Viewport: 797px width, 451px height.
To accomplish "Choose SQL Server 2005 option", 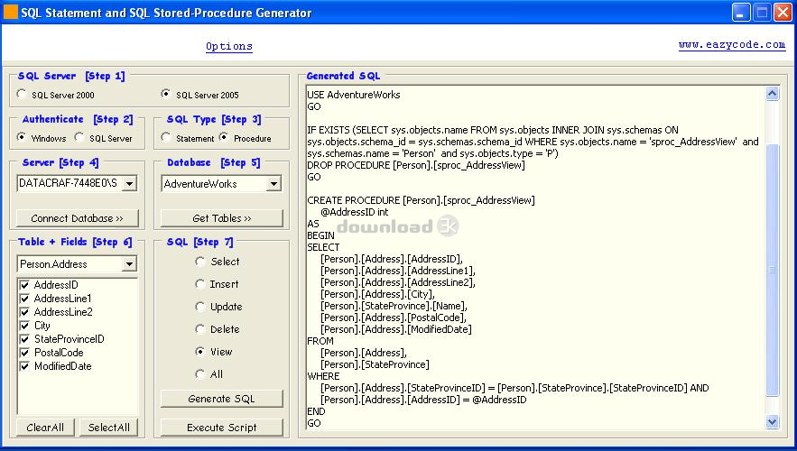I will [x=165, y=94].
